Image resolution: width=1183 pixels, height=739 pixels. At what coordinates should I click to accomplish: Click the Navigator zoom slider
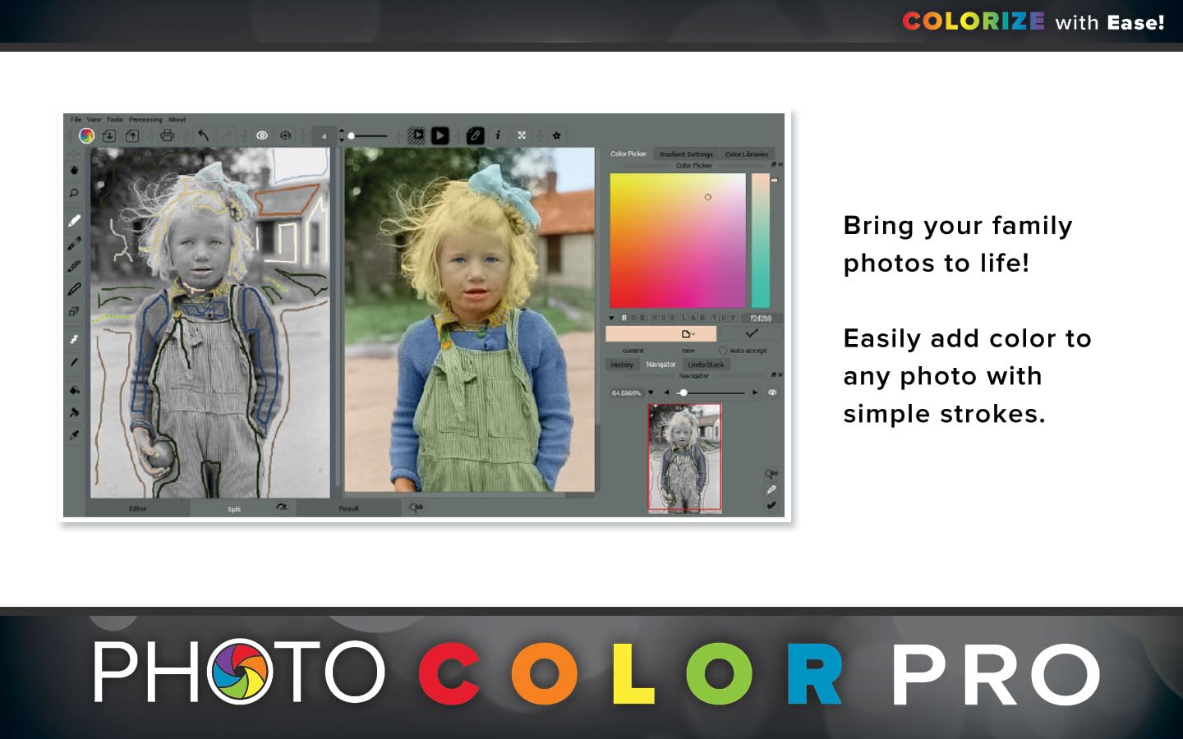click(711, 392)
